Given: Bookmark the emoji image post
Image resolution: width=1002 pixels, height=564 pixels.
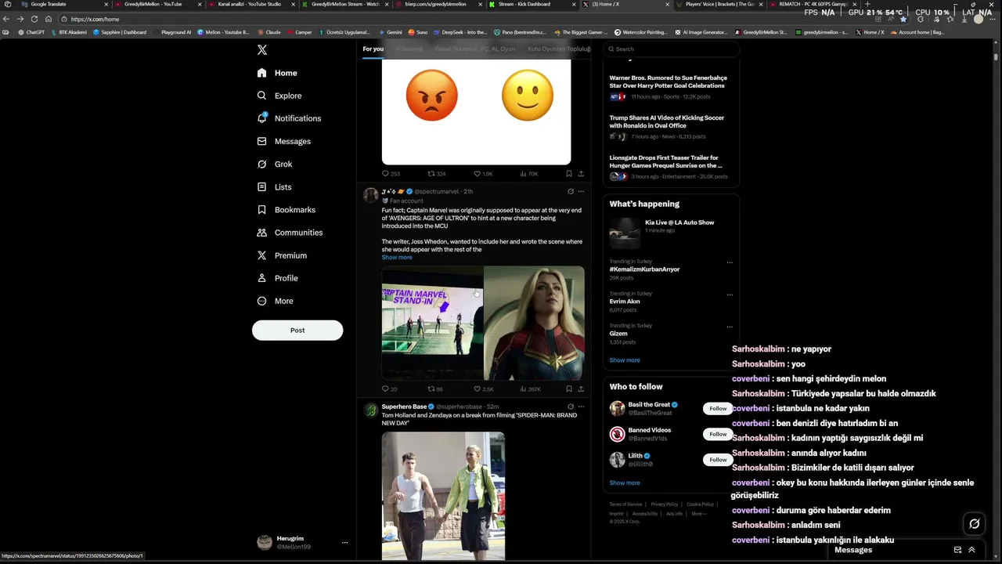Looking at the screenshot, I should pos(569,174).
